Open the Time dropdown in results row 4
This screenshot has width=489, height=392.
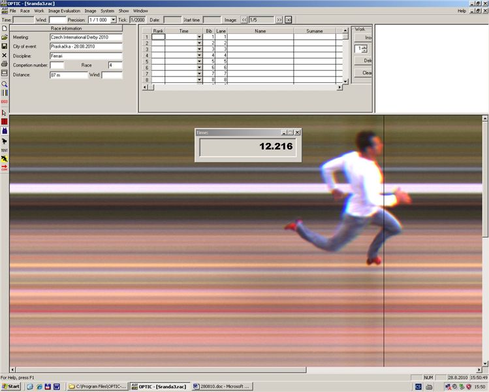pos(199,56)
